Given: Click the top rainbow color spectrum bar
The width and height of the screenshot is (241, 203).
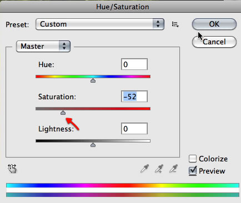Looking at the screenshot, I should (x=123, y=185).
